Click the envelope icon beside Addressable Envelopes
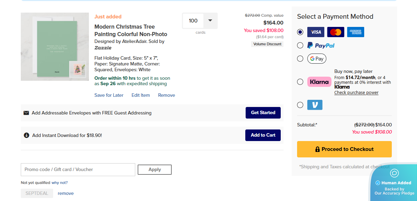Image resolution: width=417 pixels, height=201 pixels. coord(26,113)
